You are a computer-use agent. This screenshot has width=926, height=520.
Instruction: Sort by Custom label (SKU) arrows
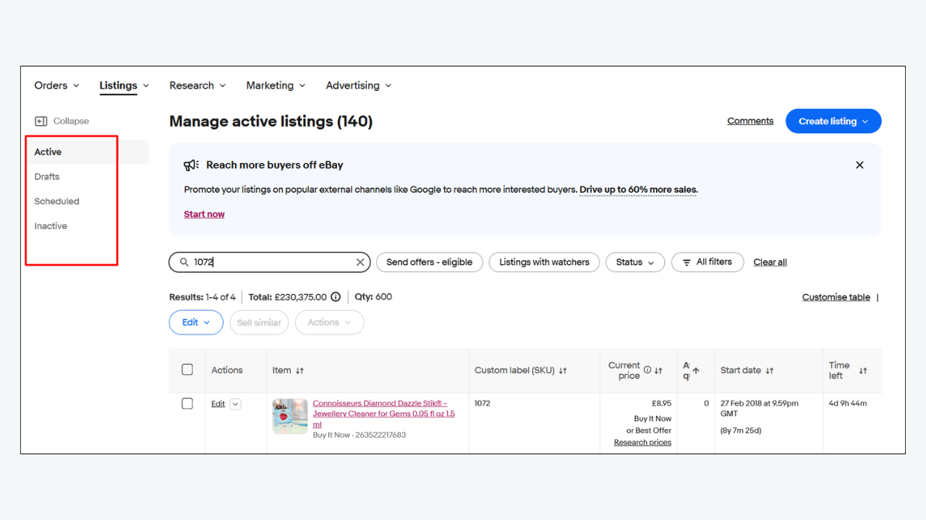click(x=563, y=370)
